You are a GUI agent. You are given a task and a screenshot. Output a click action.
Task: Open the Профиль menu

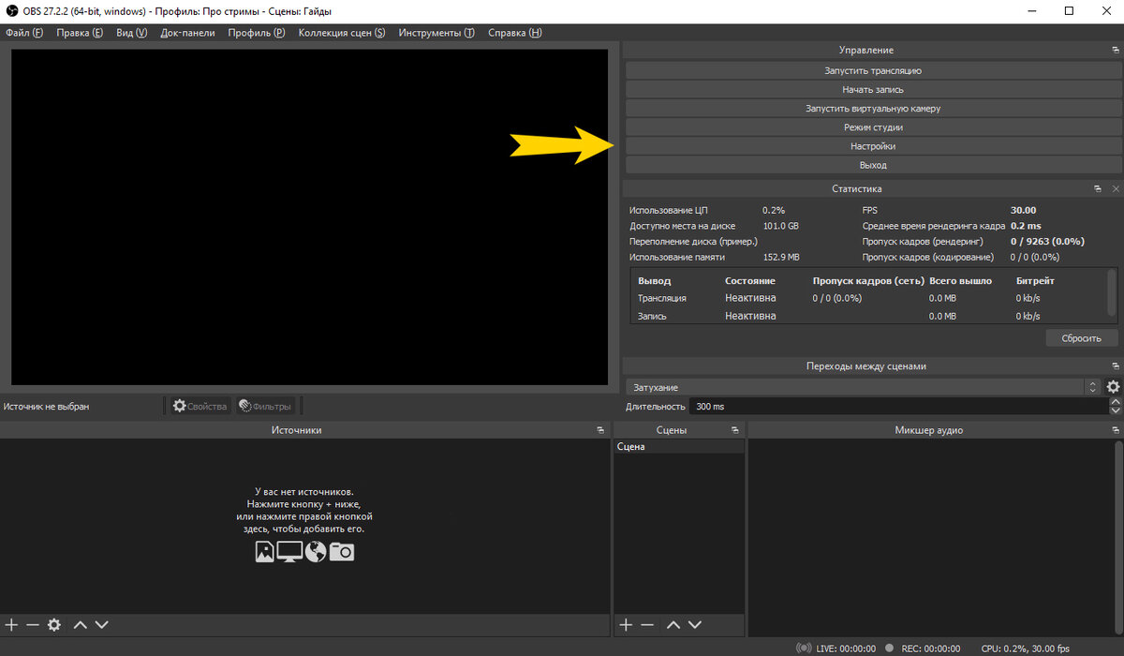(x=256, y=33)
